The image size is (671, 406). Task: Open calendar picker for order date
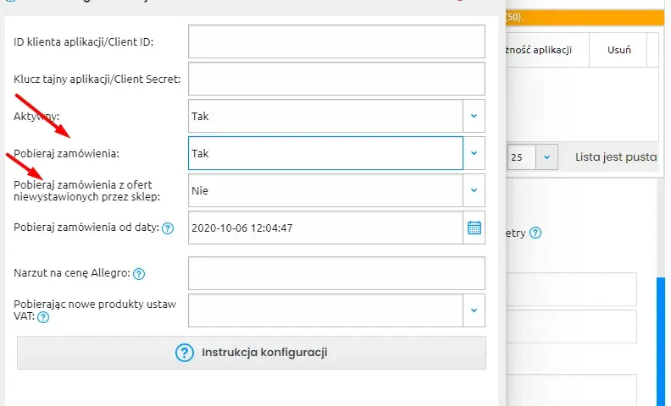pyautogui.click(x=474, y=228)
